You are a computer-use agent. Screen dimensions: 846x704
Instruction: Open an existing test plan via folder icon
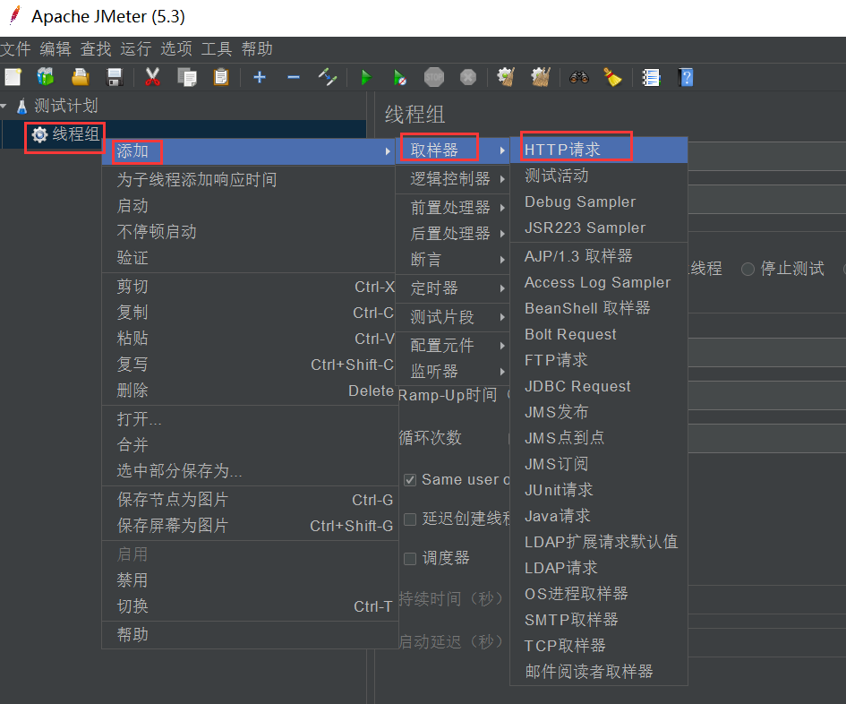tap(80, 77)
